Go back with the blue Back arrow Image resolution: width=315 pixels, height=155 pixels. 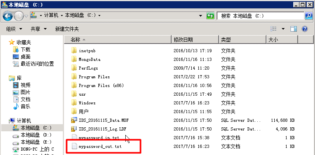click(x=8, y=16)
